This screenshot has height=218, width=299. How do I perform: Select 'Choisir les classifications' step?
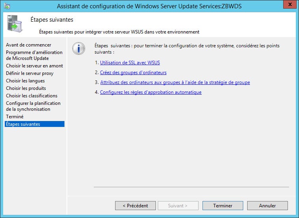click(x=32, y=96)
